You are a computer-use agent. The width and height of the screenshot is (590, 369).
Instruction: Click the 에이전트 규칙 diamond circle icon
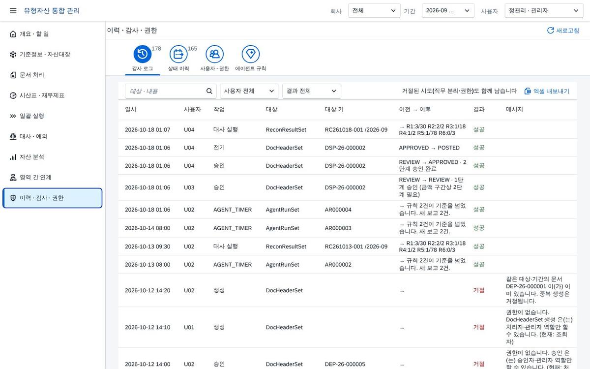pos(251,54)
